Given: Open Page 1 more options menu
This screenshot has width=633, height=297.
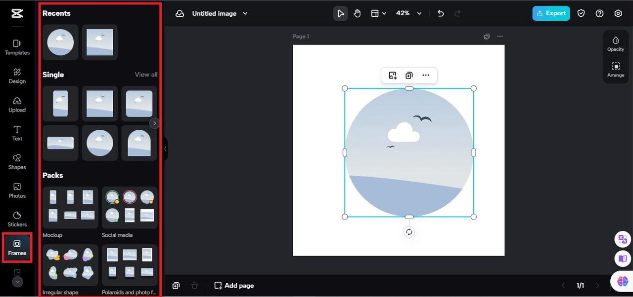Looking at the screenshot, I should (500, 37).
